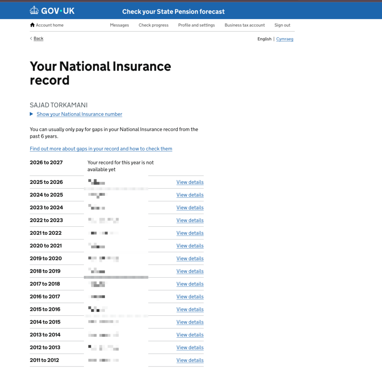382x368 pixels.
Task: View details for 2020 to 2021
Action: (190, 246)
